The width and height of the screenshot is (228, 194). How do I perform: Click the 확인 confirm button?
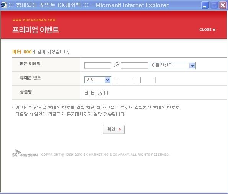(114, 129)
